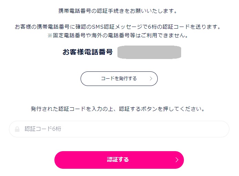Image resolution: width=239 pixels, height=176 pixels.
Task: Click the 認証コード6桁 placeholder text
Action: point(43,129)
